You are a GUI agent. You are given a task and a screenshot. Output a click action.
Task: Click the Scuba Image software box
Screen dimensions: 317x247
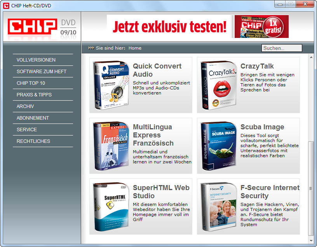[218, 146]
